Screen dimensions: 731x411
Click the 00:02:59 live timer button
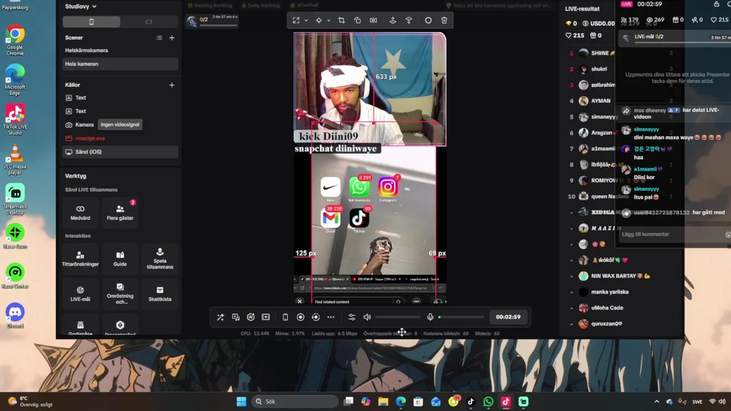(508, 317)
